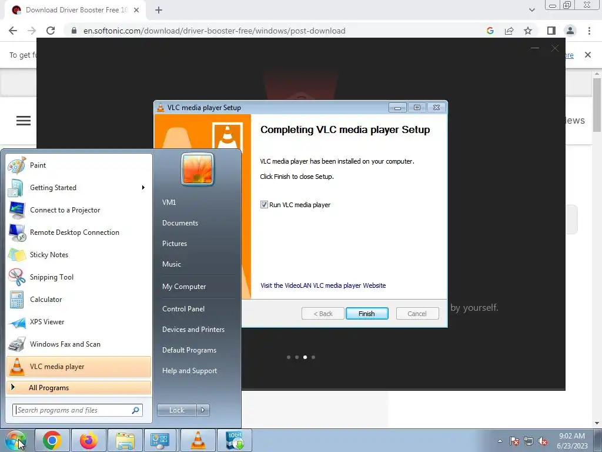Launch Connect to a Projector

click(x=79, y=210)
